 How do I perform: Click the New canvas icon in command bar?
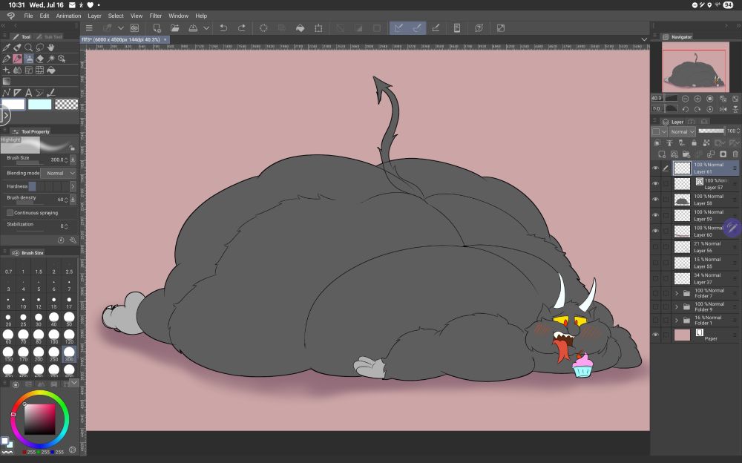click(157, 28)
